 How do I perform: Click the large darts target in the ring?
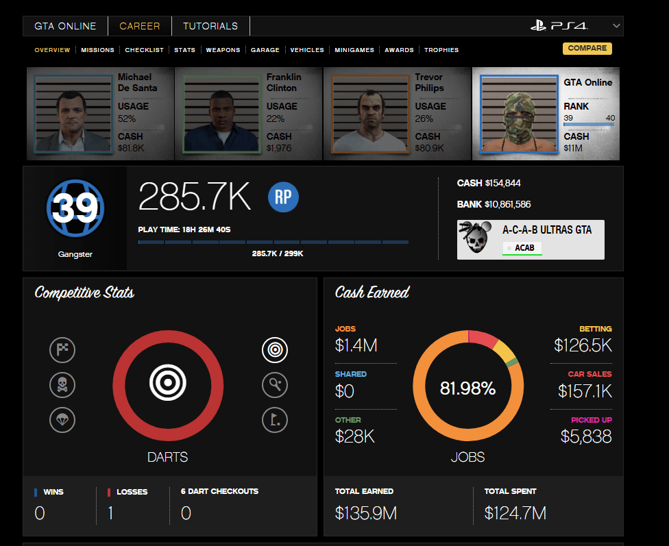tap(168, 383)
